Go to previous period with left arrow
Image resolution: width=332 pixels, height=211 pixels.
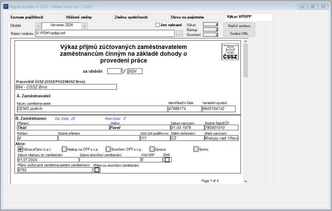[x=38, y=26]
